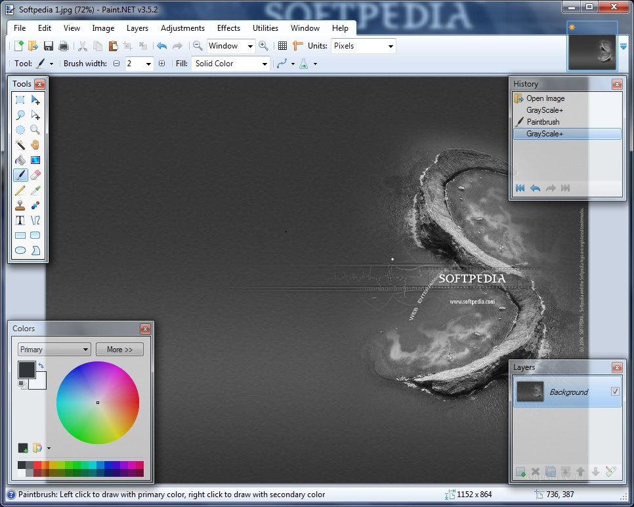Click the Undo arrow in History panel

536,188
